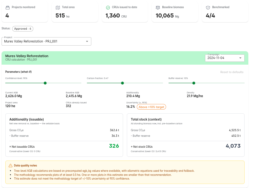Click the Baseline biomass scales icon
Screen dimensions: 253x188
(x=158, y=7)
